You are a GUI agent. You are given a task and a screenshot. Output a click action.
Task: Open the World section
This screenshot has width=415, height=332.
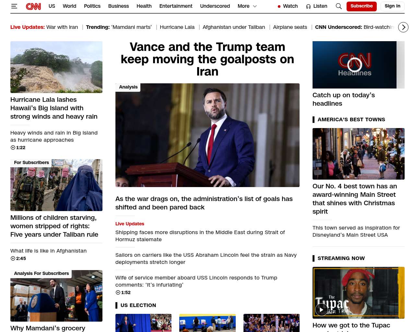[x=69, y=6]
